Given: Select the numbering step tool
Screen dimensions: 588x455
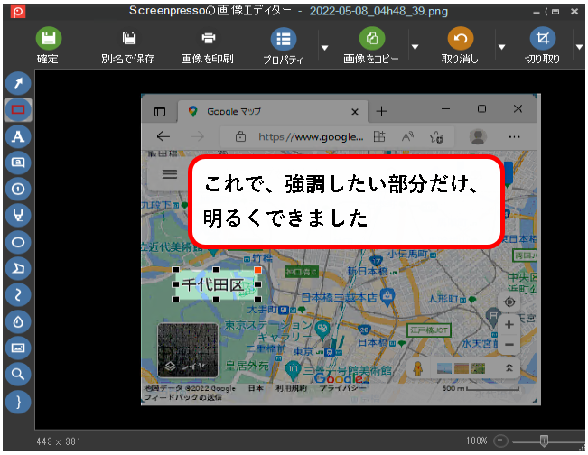Looking at the screenshot, I should [18, 189].
